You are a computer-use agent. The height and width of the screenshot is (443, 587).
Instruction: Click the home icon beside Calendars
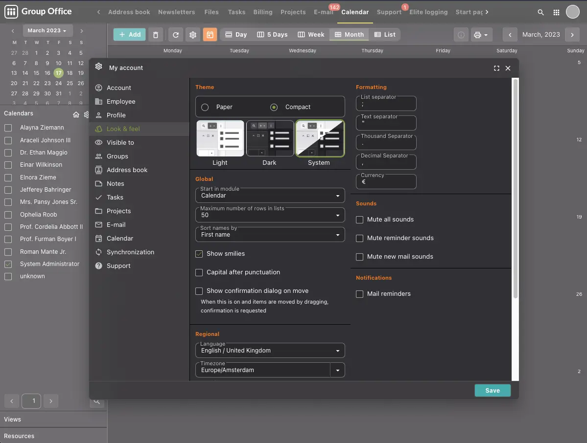(x=76, y=114)
